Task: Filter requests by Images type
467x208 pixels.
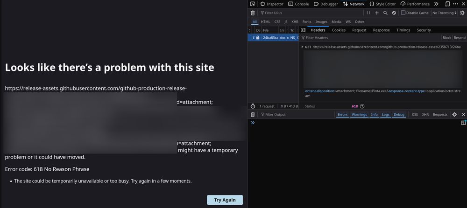Action: tap(321, 22)
